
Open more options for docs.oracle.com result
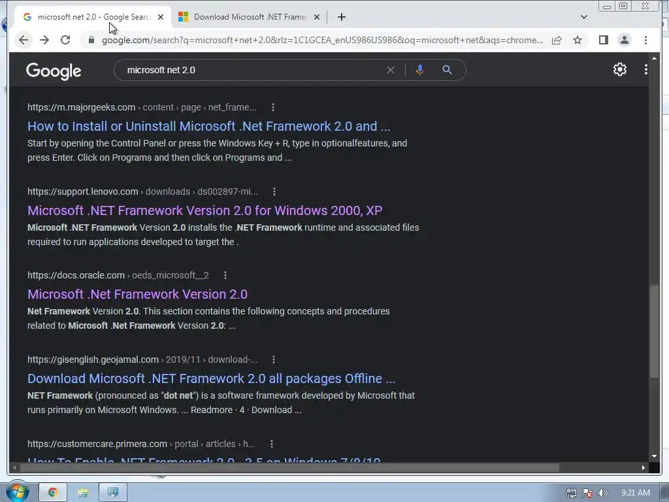click(x=225, y=275)
